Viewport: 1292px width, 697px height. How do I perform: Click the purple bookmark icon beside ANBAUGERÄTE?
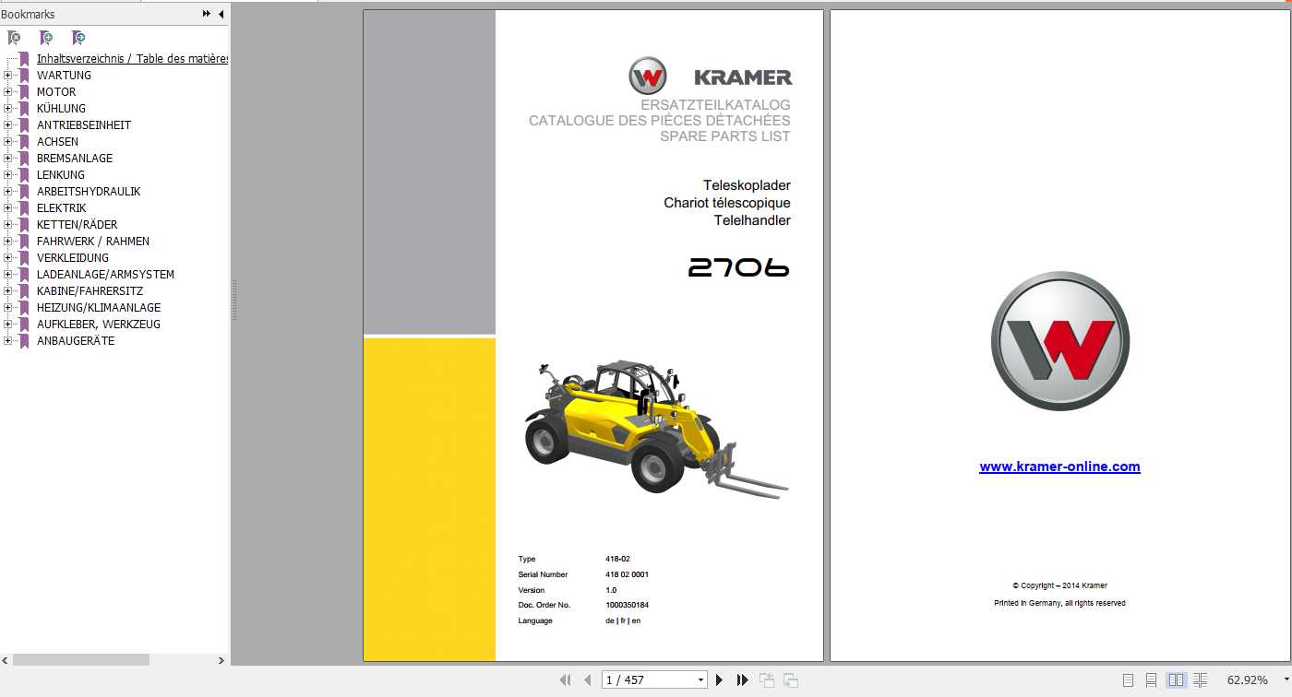(x=24, y=341)
